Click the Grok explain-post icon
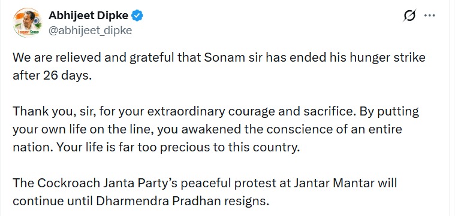455x216 pixels. coord(409,16)
